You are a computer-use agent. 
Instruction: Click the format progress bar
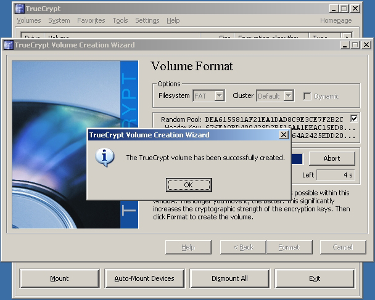point(297,159)
